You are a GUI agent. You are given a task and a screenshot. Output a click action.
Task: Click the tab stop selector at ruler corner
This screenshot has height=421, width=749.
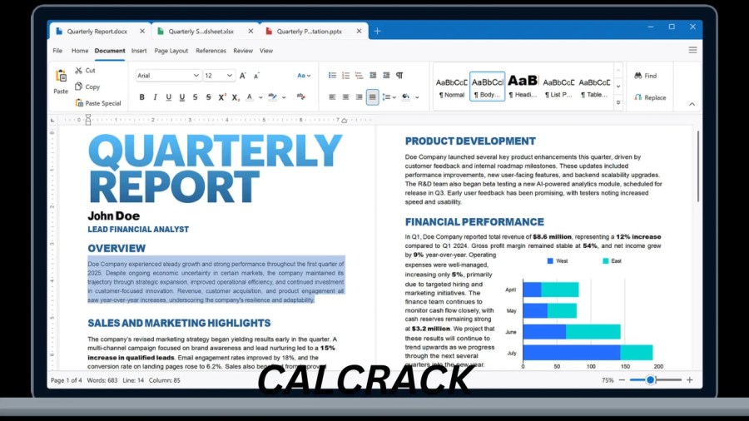52,121
